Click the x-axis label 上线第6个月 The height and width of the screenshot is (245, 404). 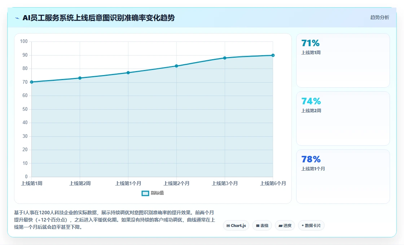[x=273, y=183]
